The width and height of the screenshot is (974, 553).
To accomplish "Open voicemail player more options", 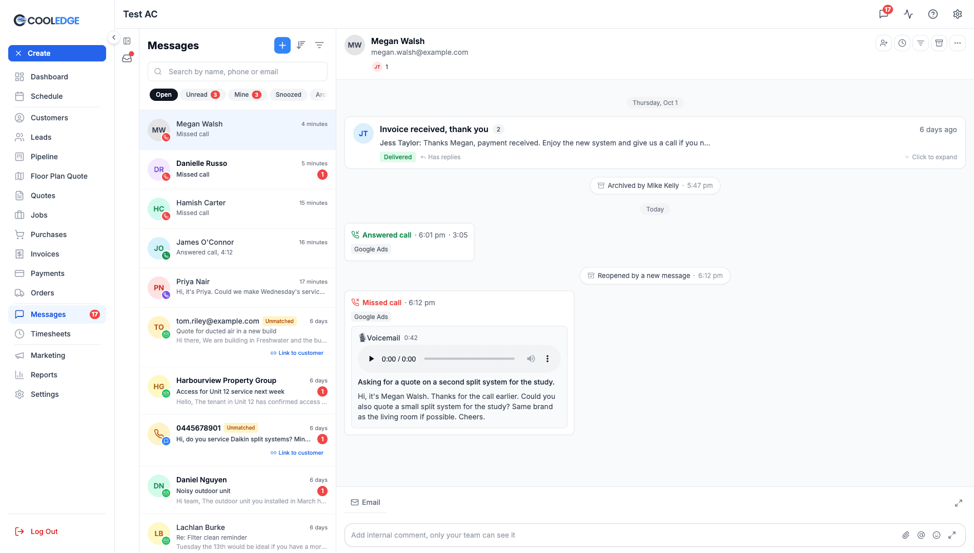I will [547, 359].
